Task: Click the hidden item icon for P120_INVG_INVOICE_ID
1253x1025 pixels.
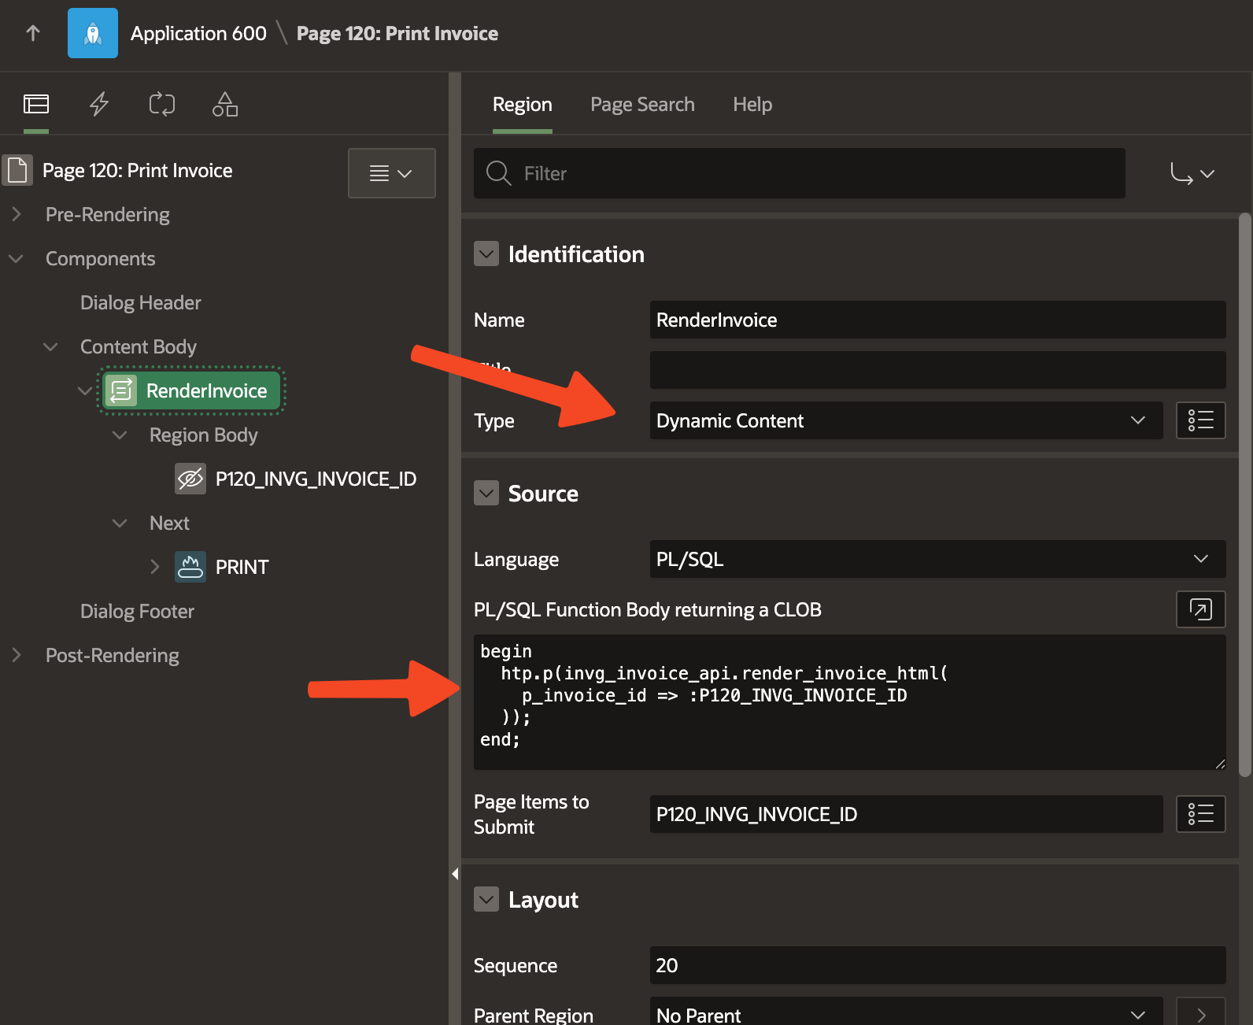Action: click(x=190, y=479)
